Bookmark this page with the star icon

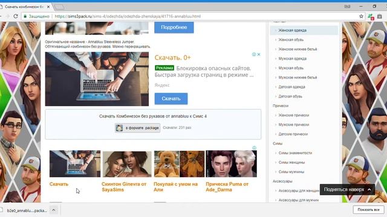click(x=361, y=16)
